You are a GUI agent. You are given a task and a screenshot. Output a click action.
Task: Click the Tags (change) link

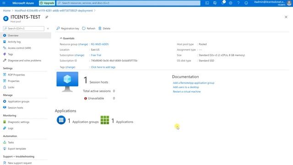tap(67, 67)
